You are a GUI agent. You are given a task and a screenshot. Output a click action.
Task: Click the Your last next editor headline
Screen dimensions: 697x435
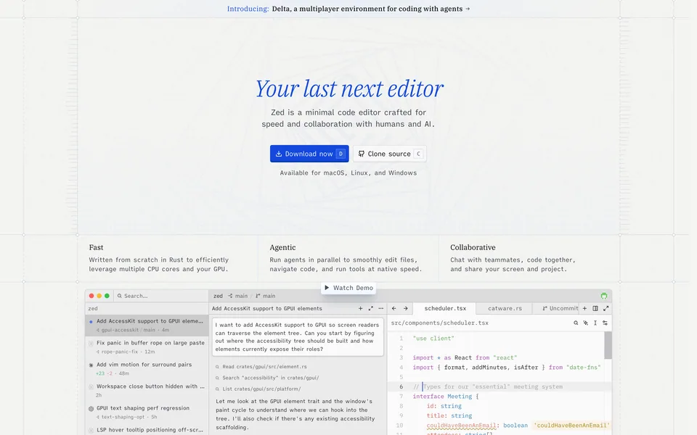349,88
